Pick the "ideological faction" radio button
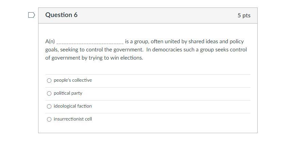 coord(49,106)
